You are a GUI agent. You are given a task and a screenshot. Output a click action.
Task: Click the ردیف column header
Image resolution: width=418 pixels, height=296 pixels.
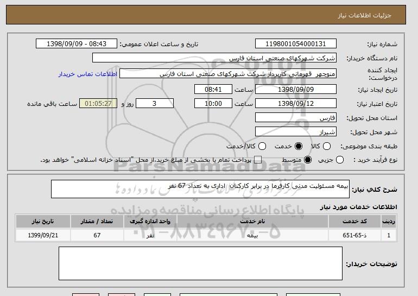[389, 222]
